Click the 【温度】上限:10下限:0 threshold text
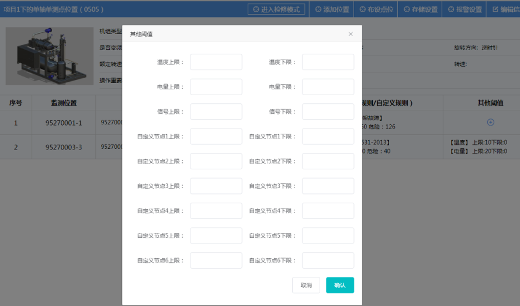This screenshot has width=520, height=306. (x=479, y=142)
